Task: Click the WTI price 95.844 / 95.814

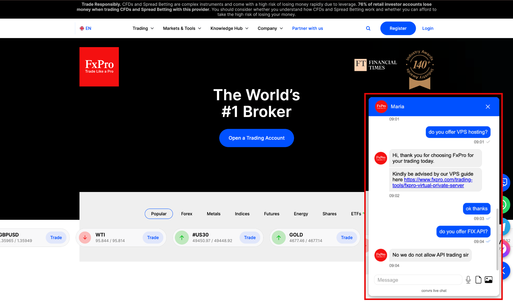Action: [x=110, y=241]
